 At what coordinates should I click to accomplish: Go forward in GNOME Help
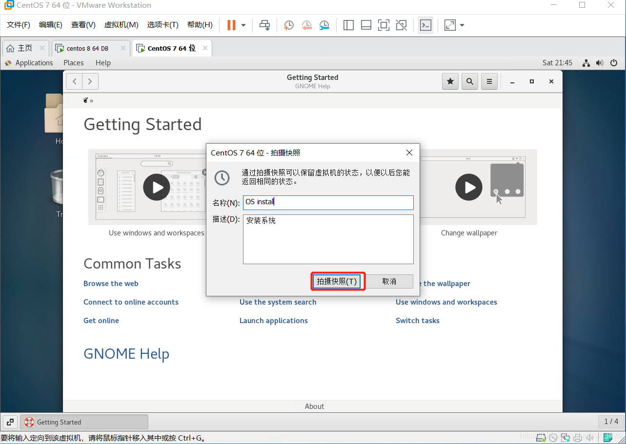coord(90,81)
